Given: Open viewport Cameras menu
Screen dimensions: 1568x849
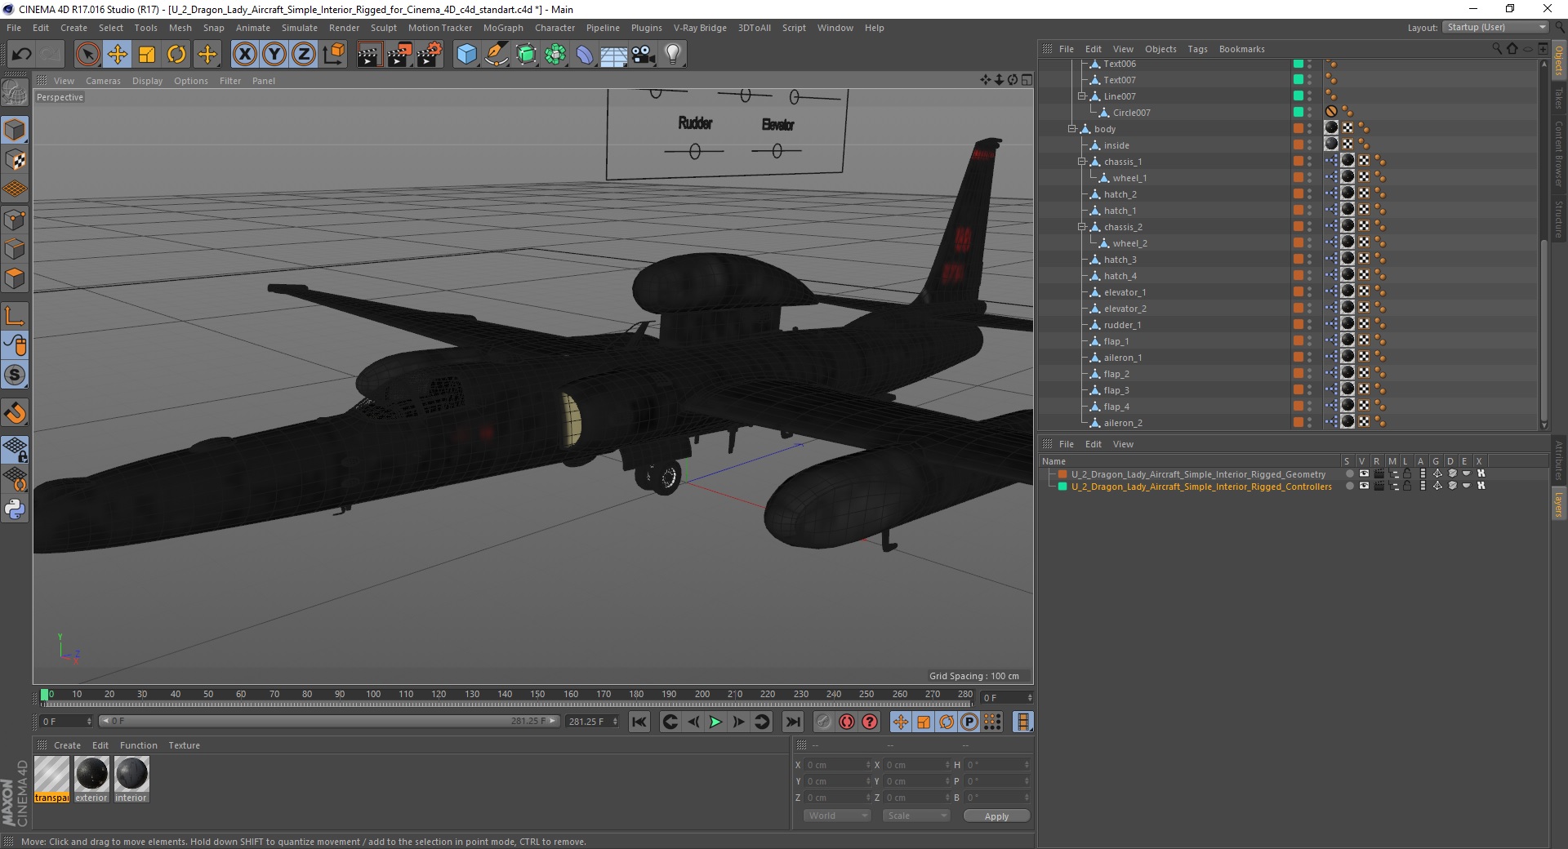Looking at the screenshot, I should click(x=103, y=81).
